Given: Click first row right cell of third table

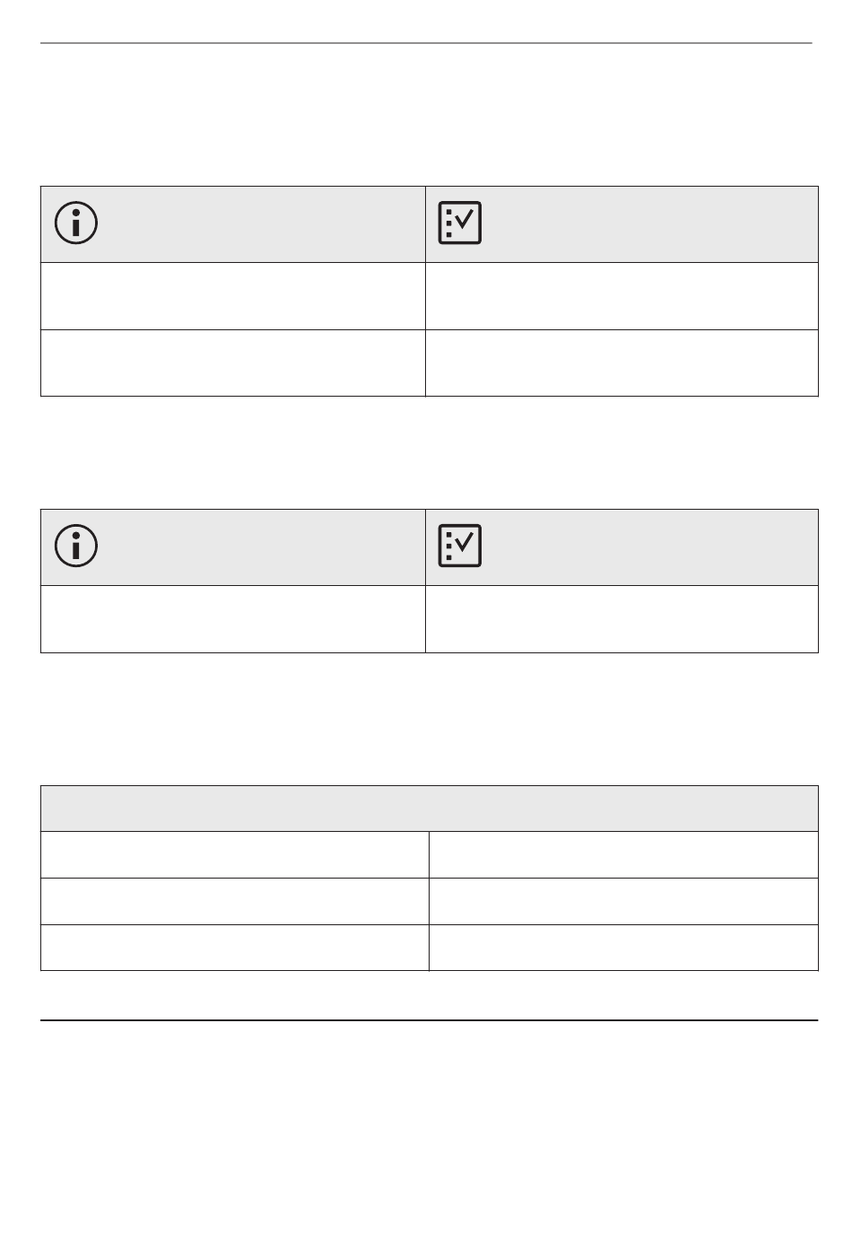Looking at the screenshot, I should point(623,855).
